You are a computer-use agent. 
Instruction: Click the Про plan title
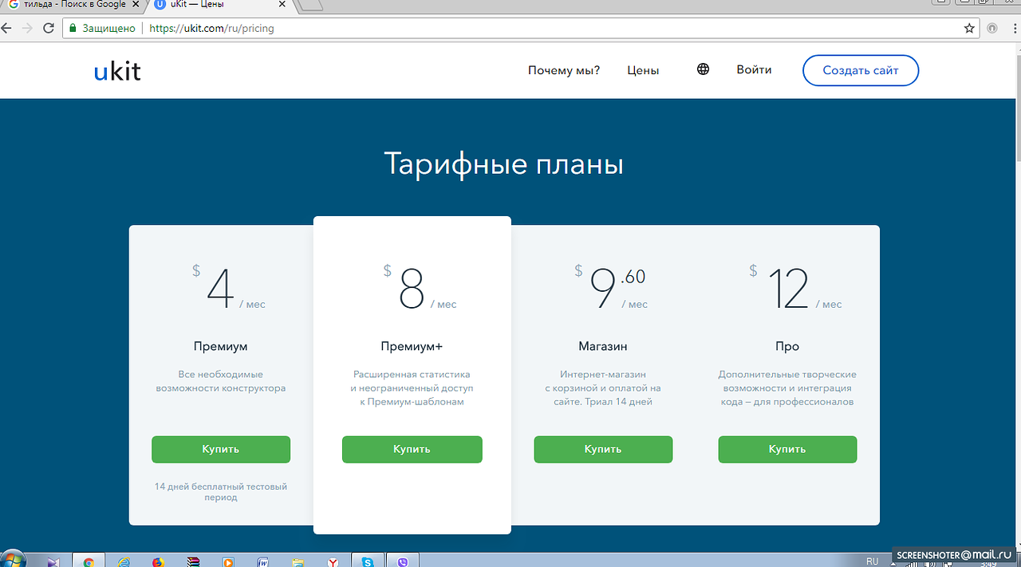(x=787, y=346)
